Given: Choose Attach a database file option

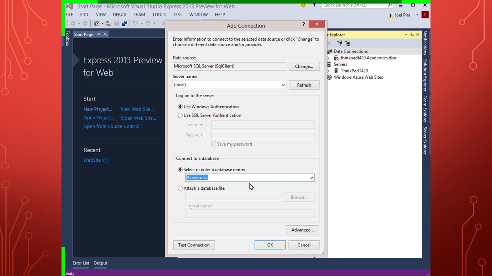Looking at the screenshot, I should click(x=180, y=188).
